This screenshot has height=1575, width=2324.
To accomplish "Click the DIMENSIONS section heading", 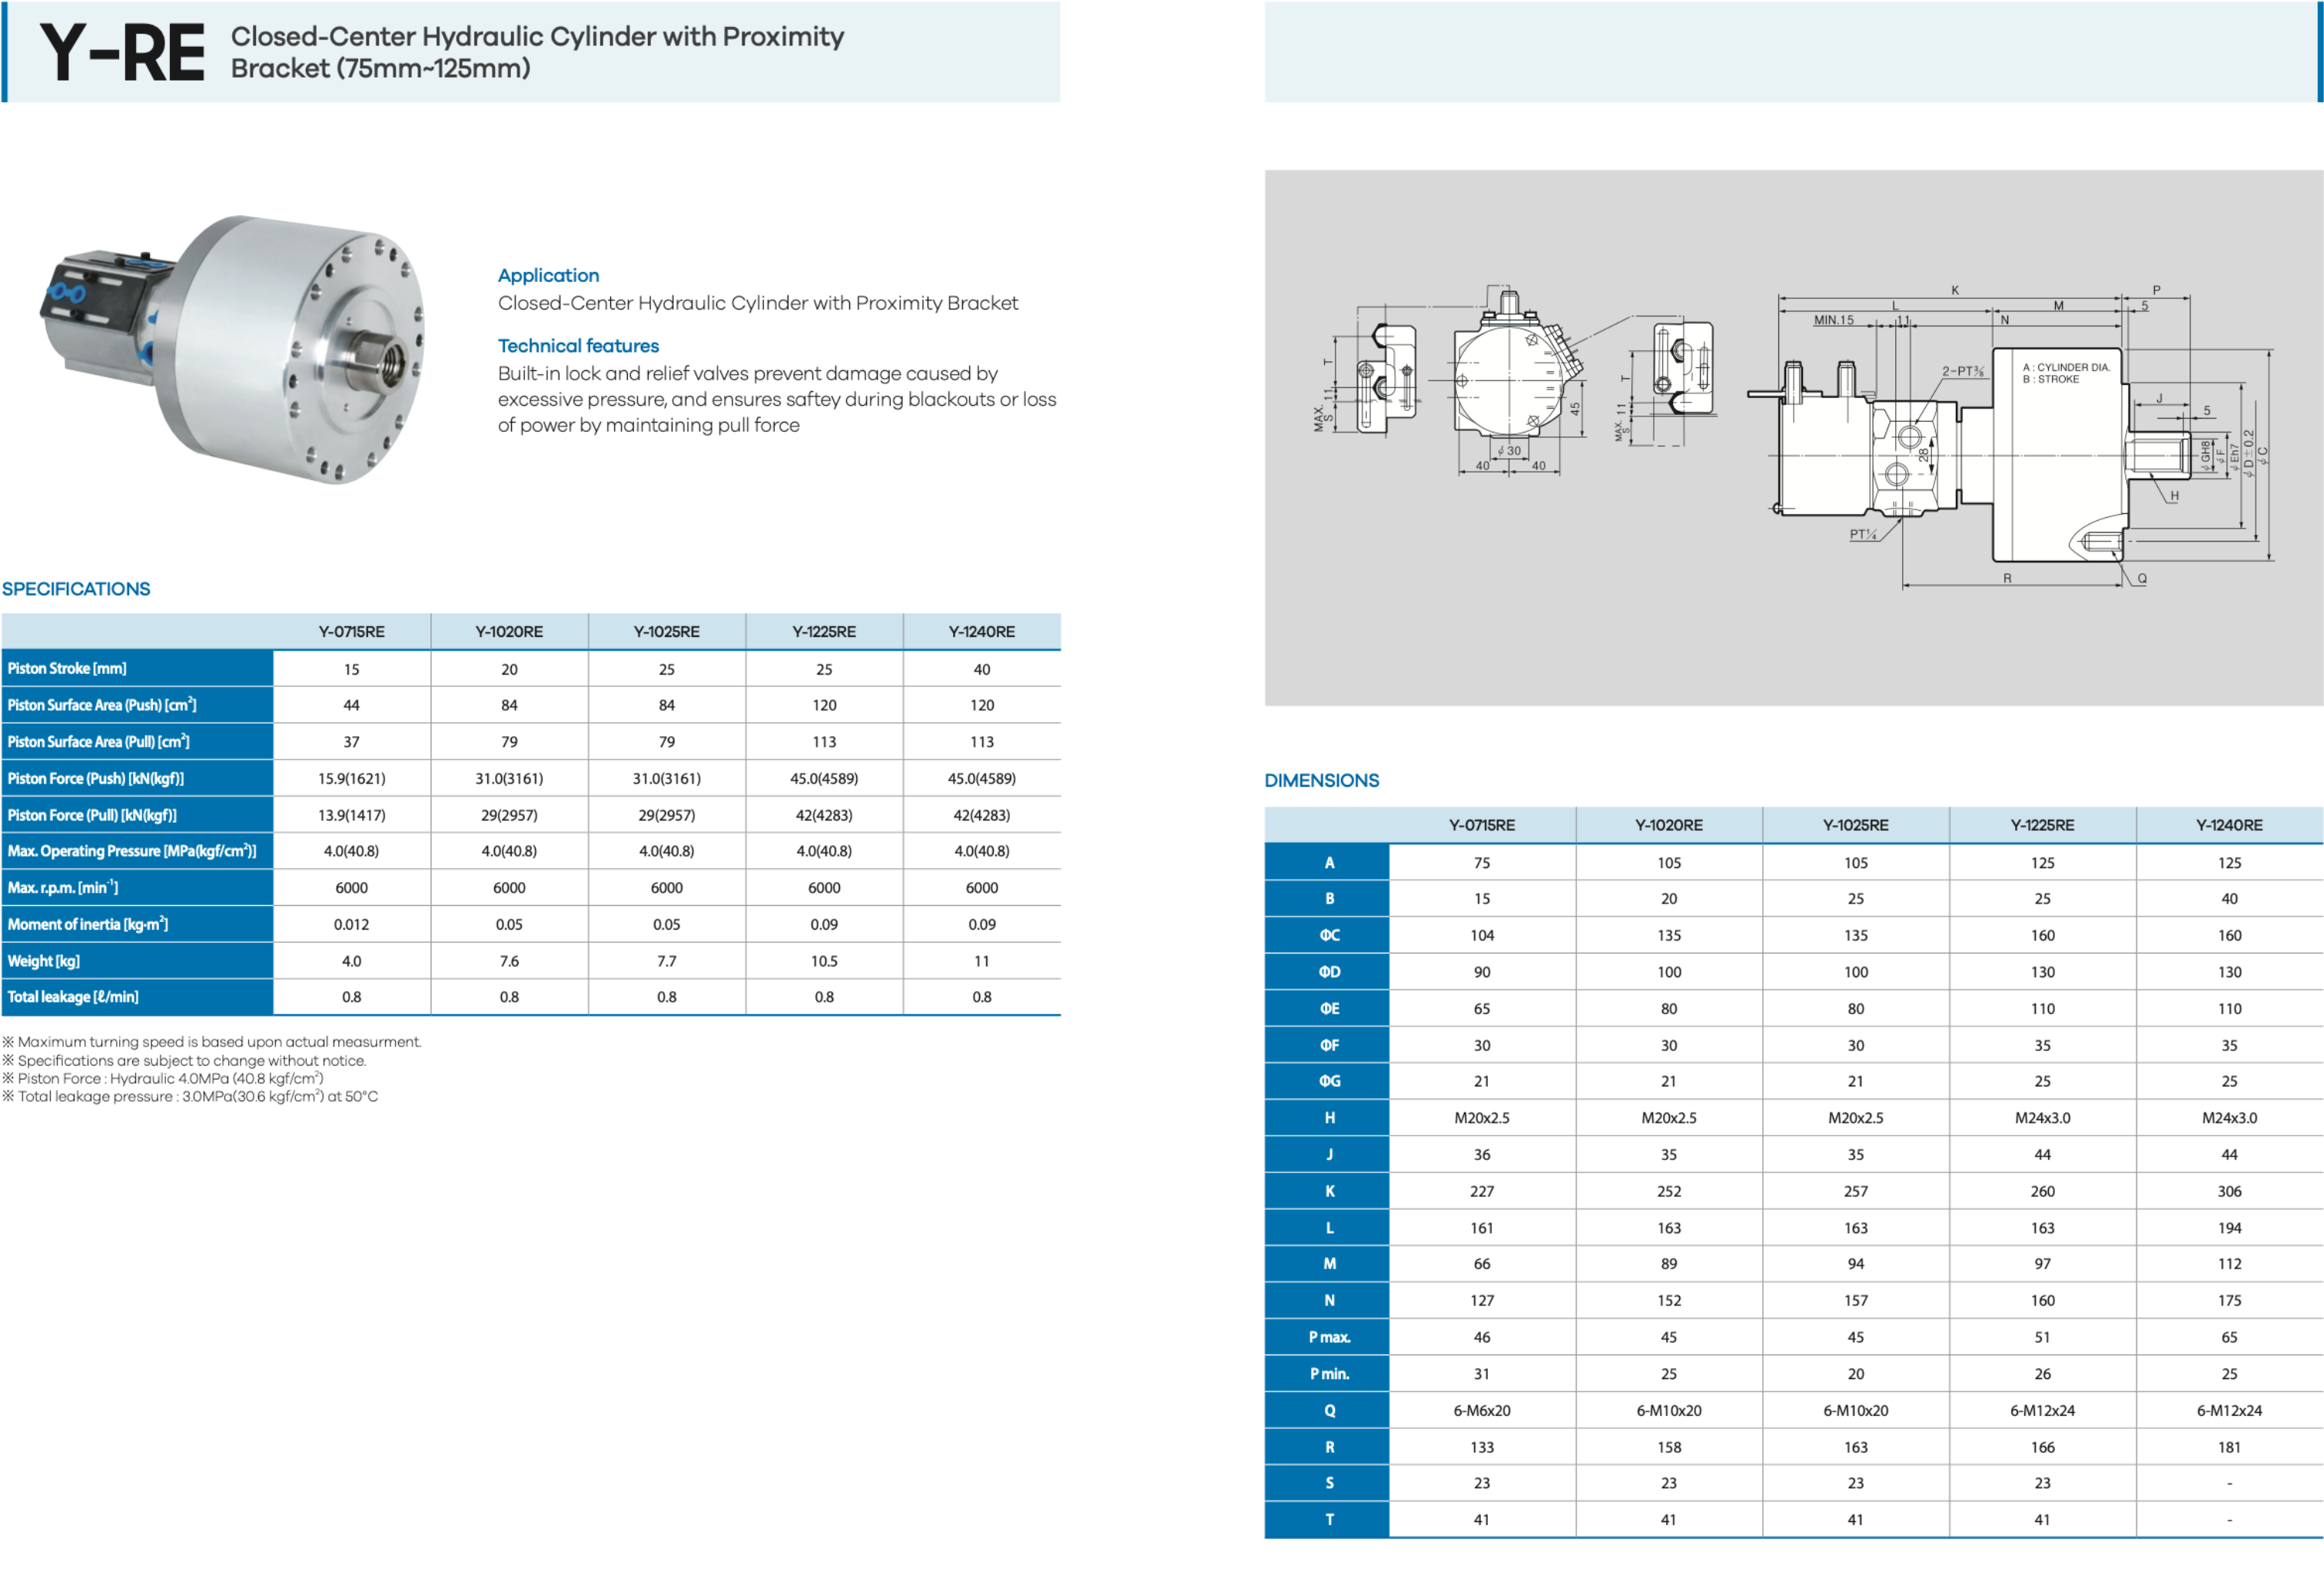I will [1321, 780].
